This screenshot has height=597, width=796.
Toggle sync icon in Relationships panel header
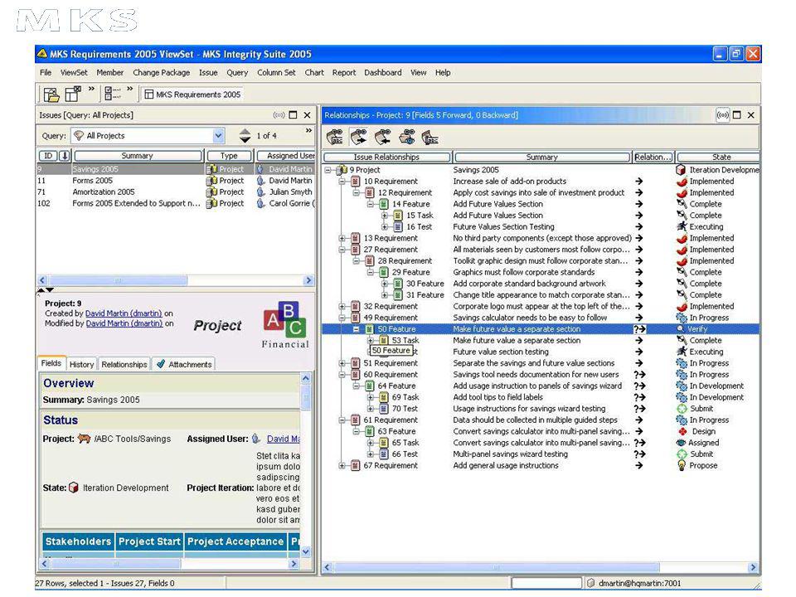pyautogui.click(x=722, y=115)
